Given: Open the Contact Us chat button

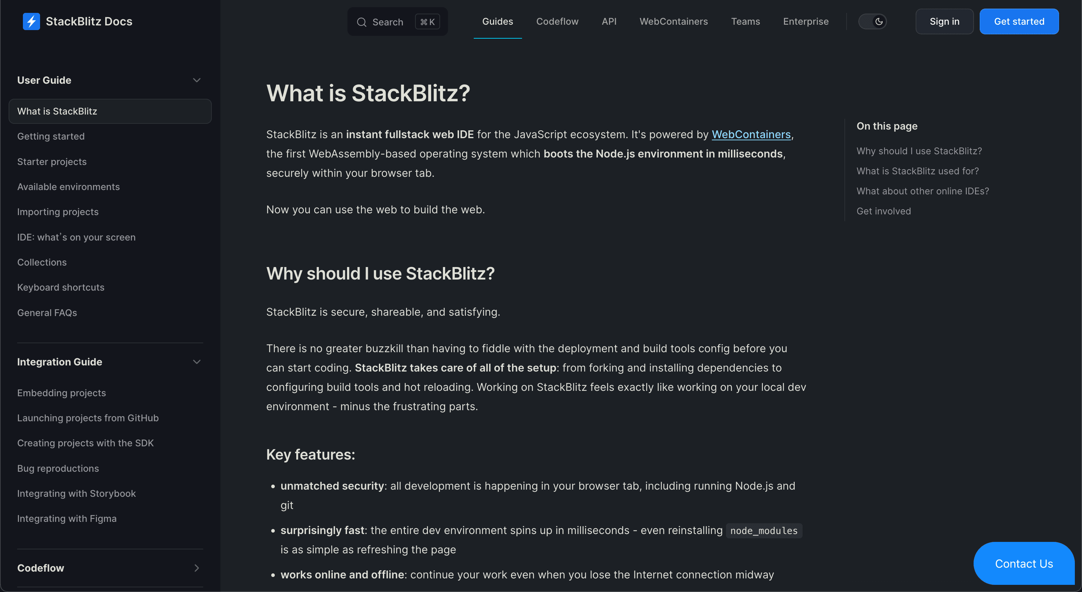Looking at the screenshot, I should tap(1024, 563).
